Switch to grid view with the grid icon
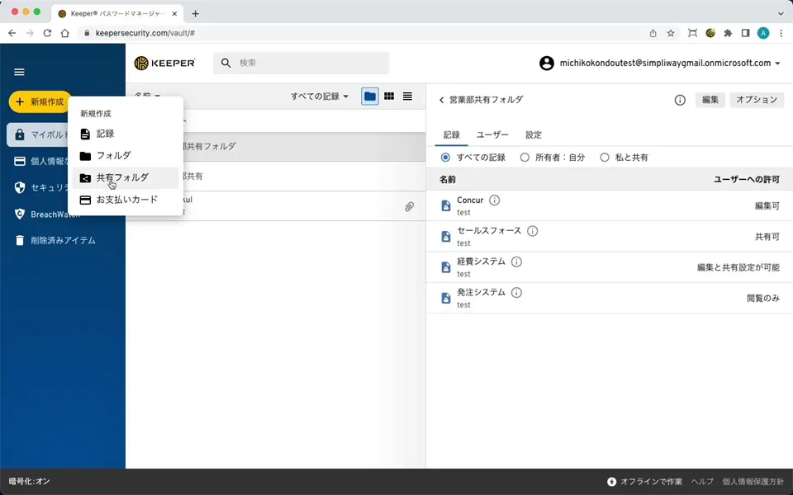The width and height of the screenshot is (793, 495). point(388,96)
